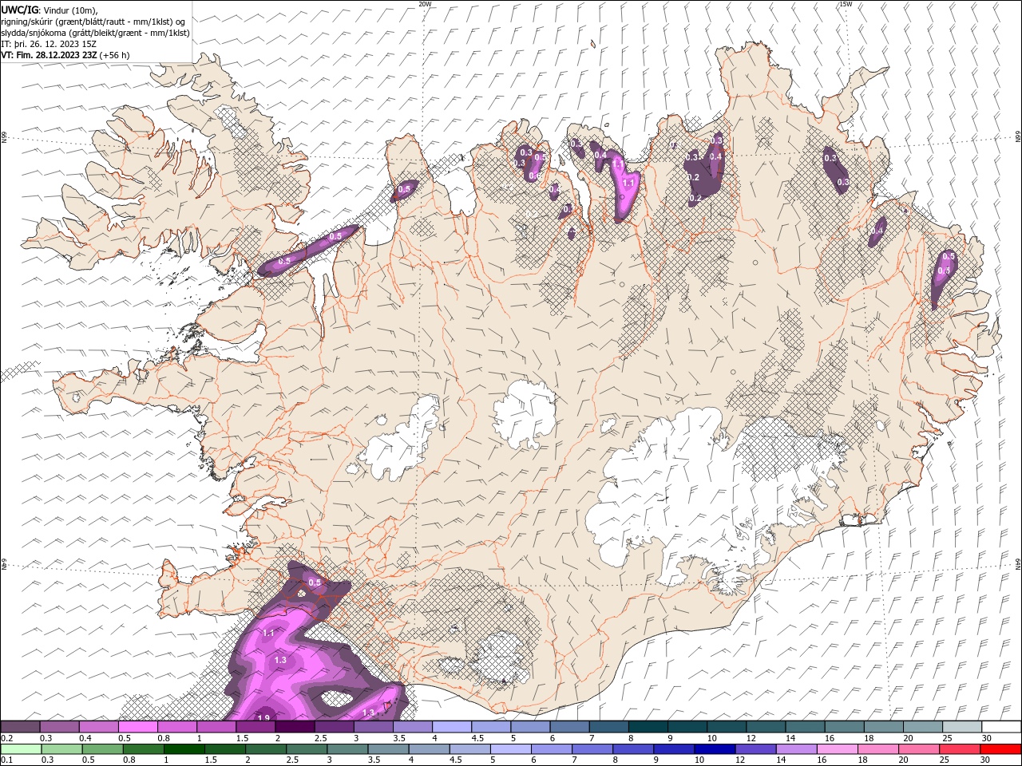1022x766 pixels.
Task: Click rain scale swatch between 2 and 2.5
Action: coord(267,749)
